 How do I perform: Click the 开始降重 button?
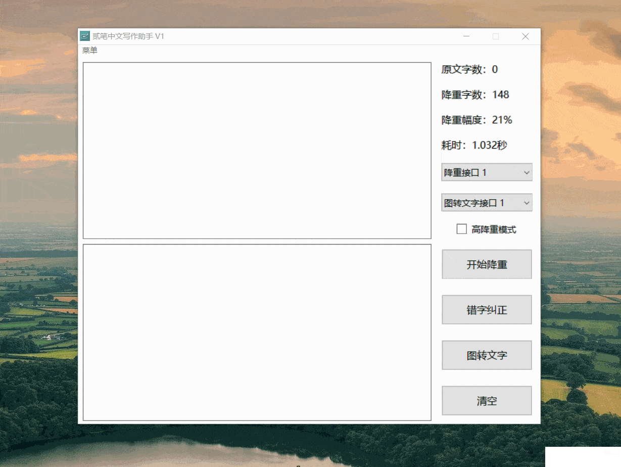pos(487,264)
